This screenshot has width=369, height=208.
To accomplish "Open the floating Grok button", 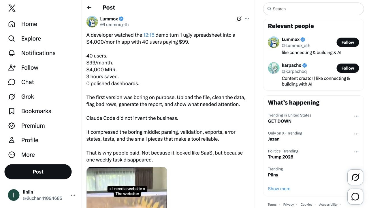I will pos(355,177).
